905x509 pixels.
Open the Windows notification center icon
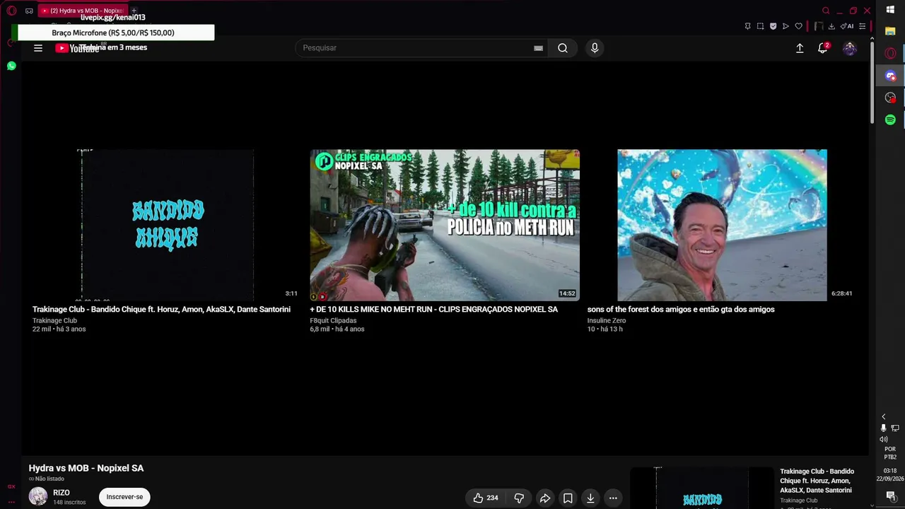click(x=890, y=496)
